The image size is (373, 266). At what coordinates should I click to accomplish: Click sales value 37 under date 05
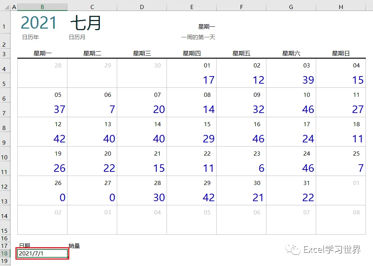[60, 109]
